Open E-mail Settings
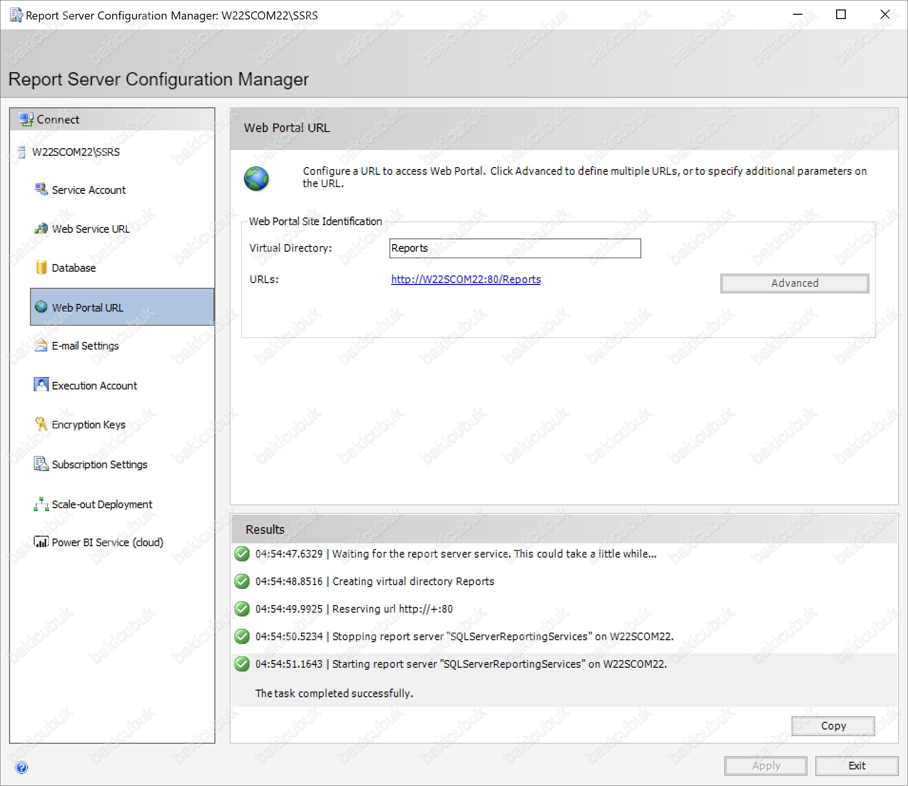Screen dimensions: 908x786 (x=85, y=346)
